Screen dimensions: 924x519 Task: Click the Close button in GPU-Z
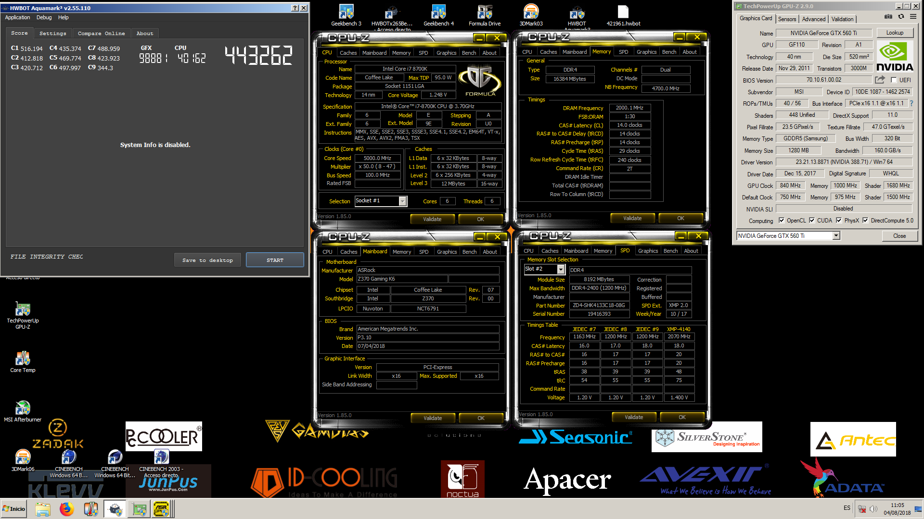tap(899, 235)
